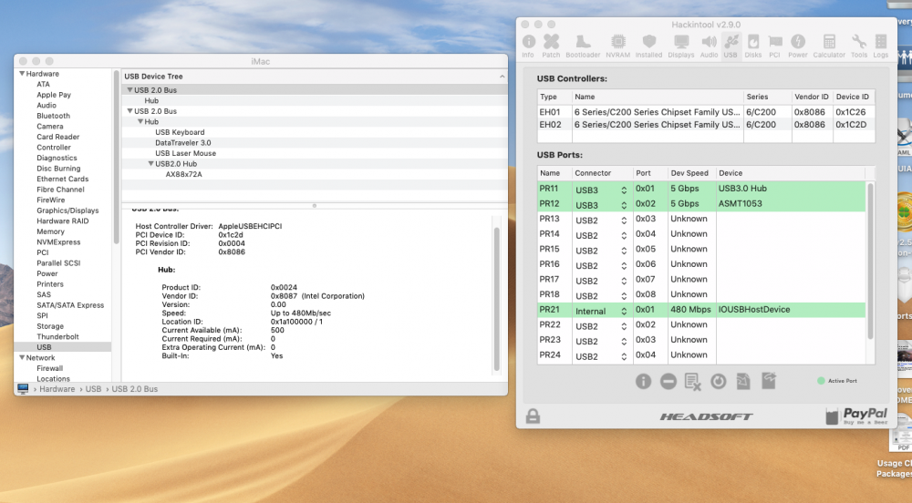Select Memory in the sidebar
The height and width of the screenshot is (503, 912).
(x=50, y=231)
